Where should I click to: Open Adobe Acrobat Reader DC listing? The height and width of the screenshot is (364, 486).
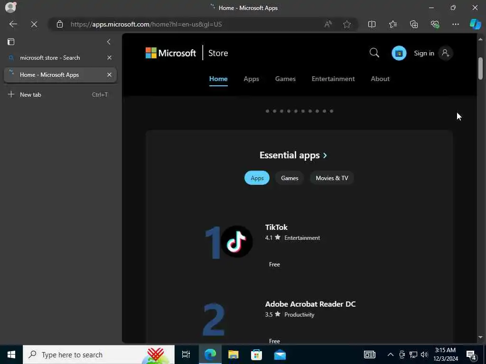tap(310, 304)
